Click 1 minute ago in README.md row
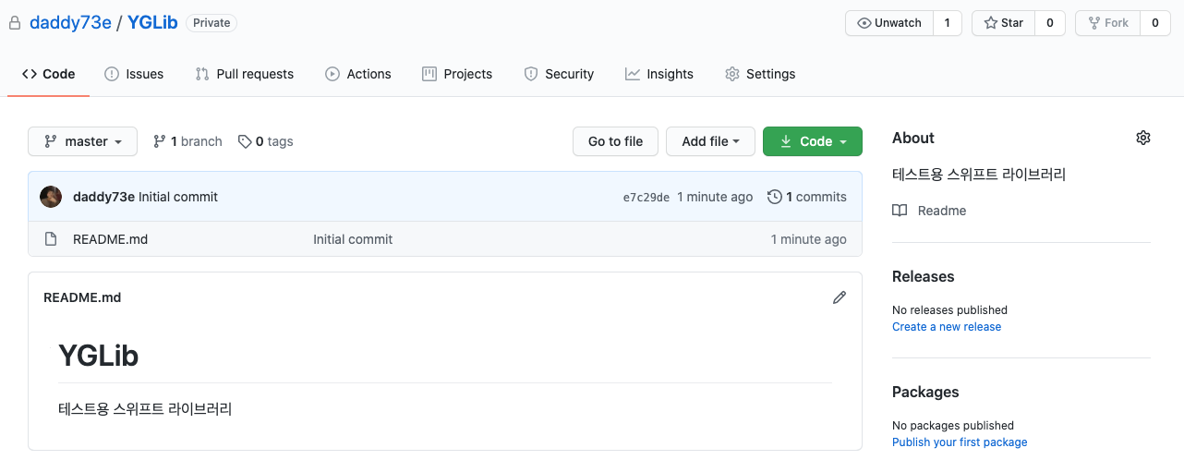Viewport: 1184px width, 472px height. 809,239
